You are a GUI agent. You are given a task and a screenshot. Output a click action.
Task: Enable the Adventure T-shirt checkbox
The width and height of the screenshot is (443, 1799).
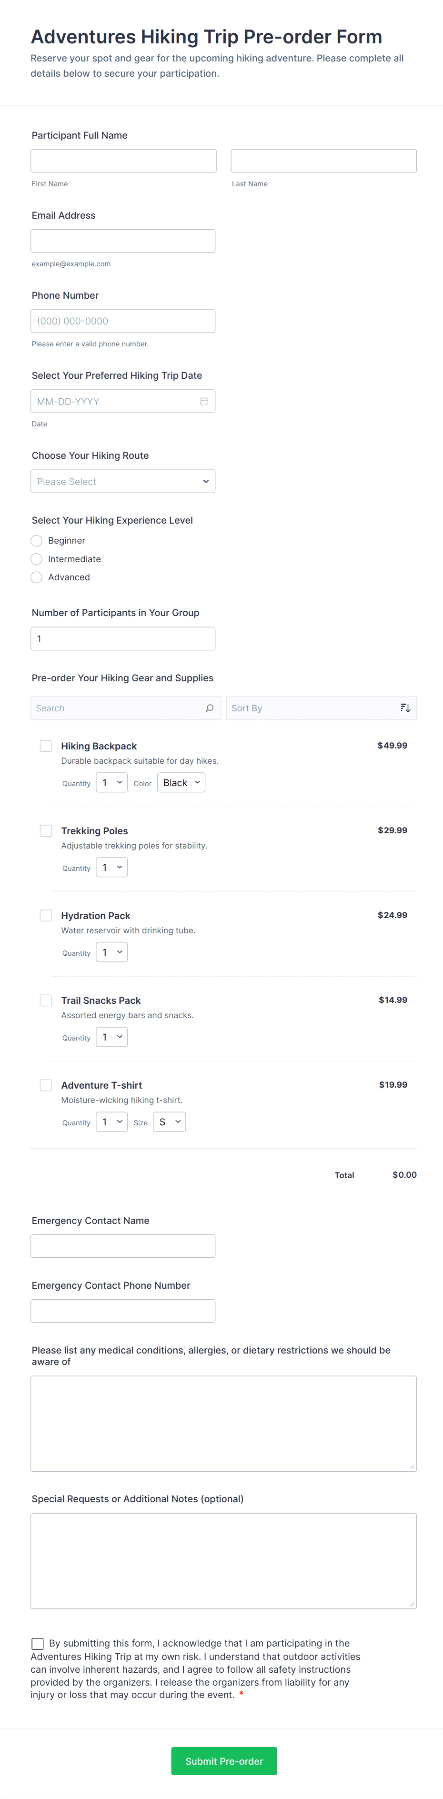[x=46, y=1085]
